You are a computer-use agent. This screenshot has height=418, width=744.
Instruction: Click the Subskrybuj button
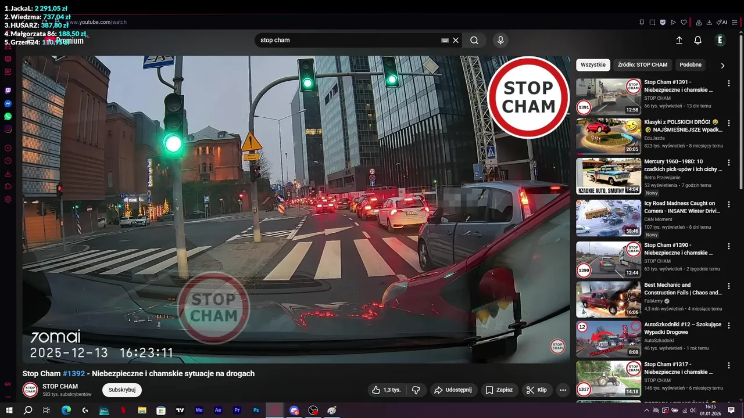pos(122,390)
